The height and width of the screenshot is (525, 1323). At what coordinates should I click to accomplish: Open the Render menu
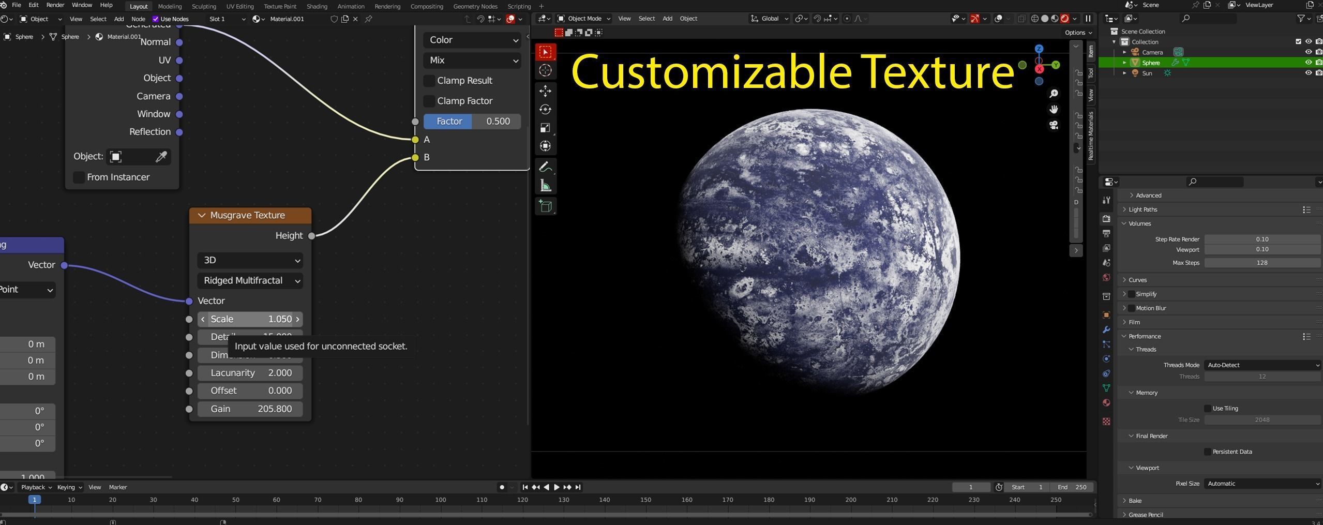55,5
